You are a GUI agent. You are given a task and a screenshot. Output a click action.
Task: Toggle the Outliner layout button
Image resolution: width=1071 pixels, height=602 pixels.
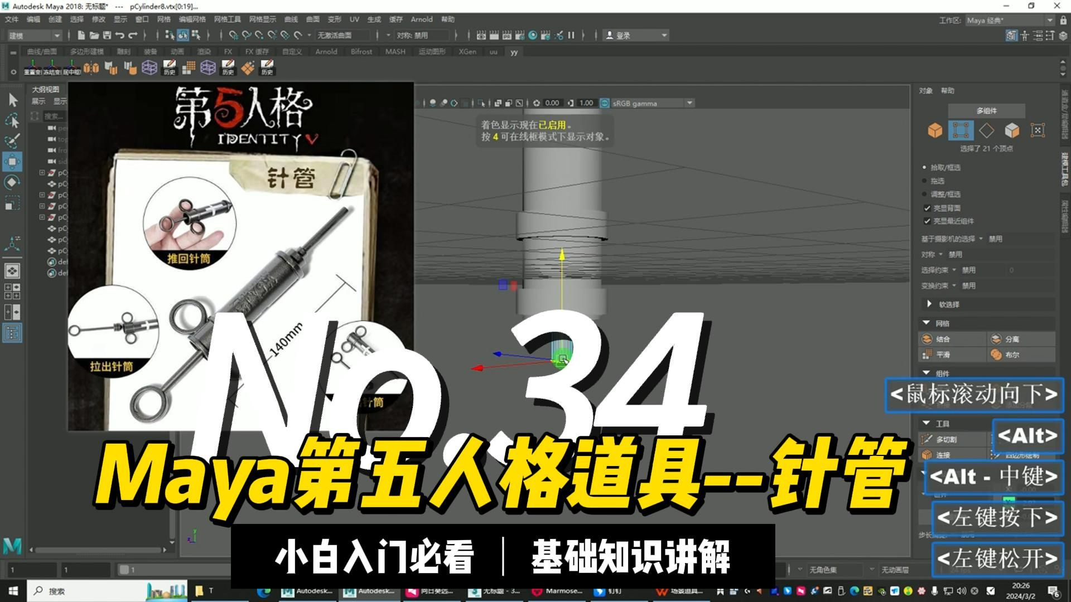coord(12,333)
